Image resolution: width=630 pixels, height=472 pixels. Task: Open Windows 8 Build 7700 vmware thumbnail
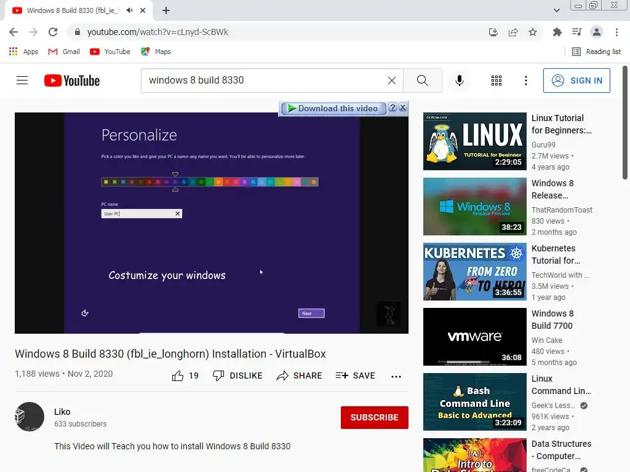click(x=474, y=337)
